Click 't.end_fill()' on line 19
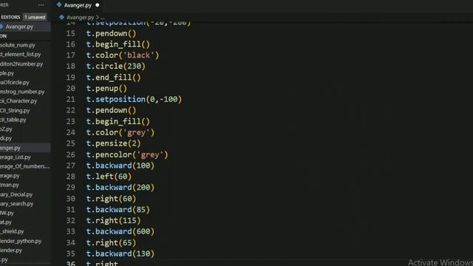473x266 pixels. (x=113, y=78)
